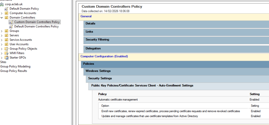The image size is (269, 125).
Task: Select User Accounts in the tree
Action: 19,44
